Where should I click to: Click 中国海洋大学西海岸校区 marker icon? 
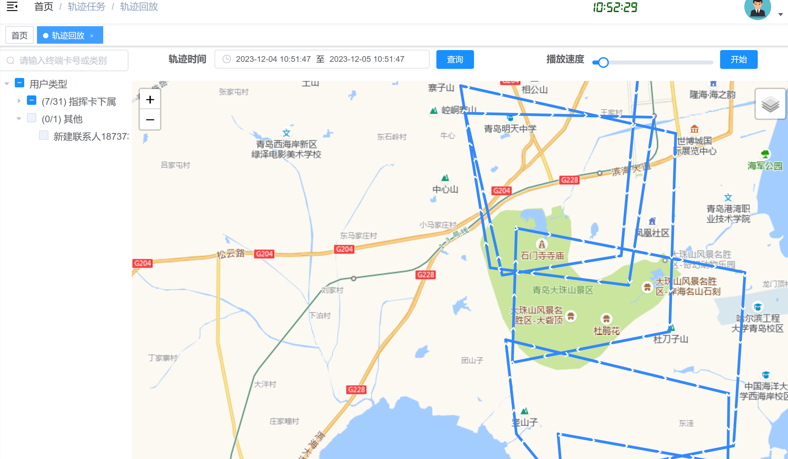(766, 375)
